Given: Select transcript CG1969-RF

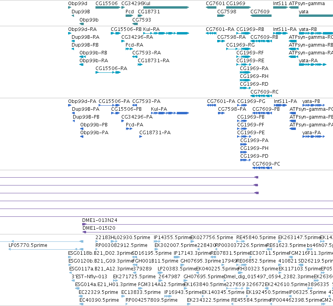Looking at the screenshot, I should [243, 57].
